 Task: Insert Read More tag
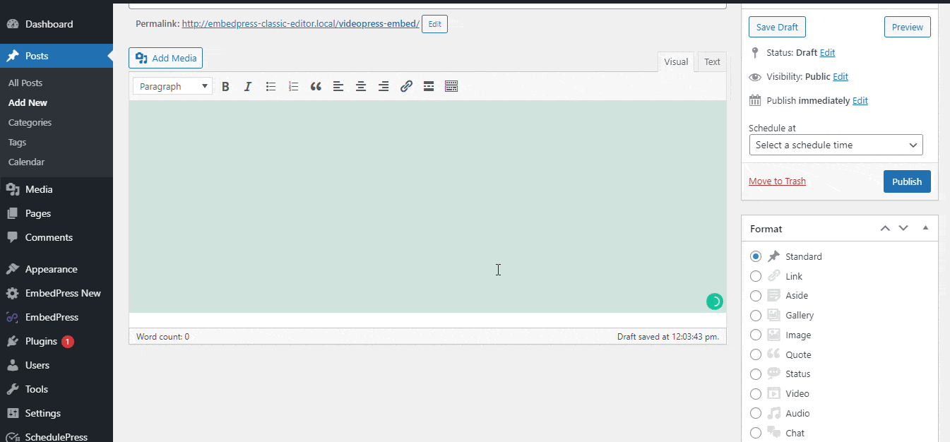pyautogui.click(x=429, y=86)
